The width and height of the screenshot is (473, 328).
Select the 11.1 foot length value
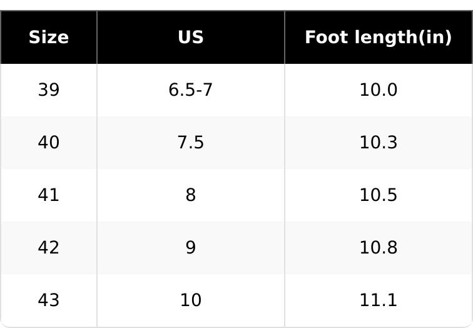pyautogui.click(x=378, y=300)
